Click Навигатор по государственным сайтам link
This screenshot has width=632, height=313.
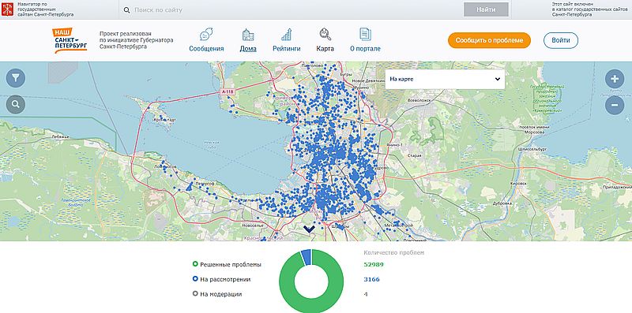(x=46, y=9)
